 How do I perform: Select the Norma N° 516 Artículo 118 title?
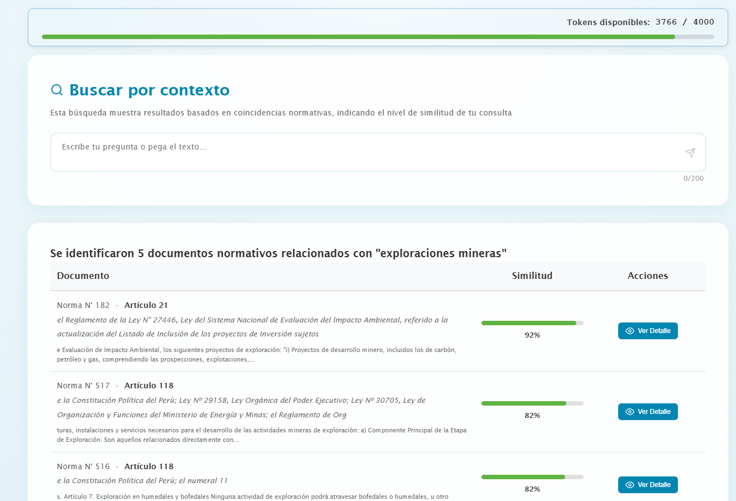(115, 466)
